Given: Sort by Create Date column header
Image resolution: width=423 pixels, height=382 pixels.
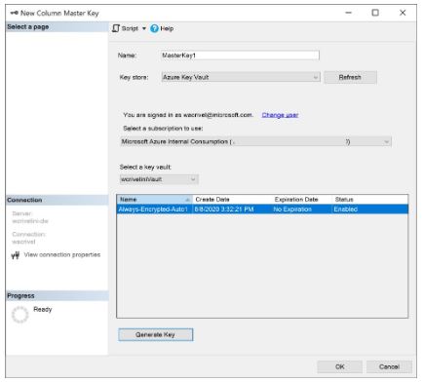Looking at the screenshot, I should point(232,200).
